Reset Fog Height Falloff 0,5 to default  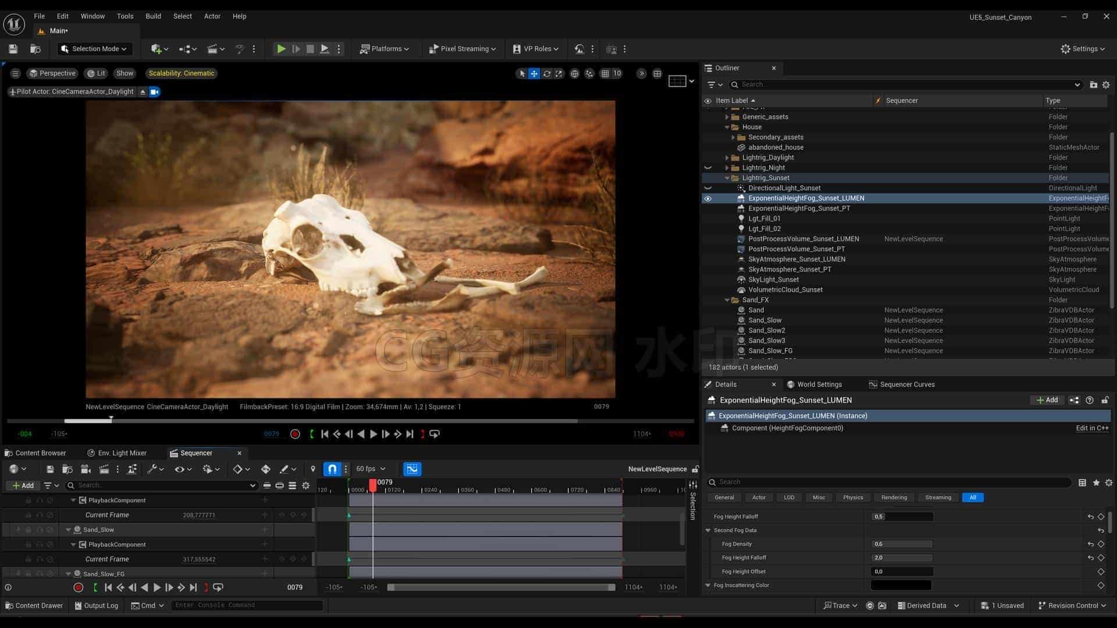1090,517
